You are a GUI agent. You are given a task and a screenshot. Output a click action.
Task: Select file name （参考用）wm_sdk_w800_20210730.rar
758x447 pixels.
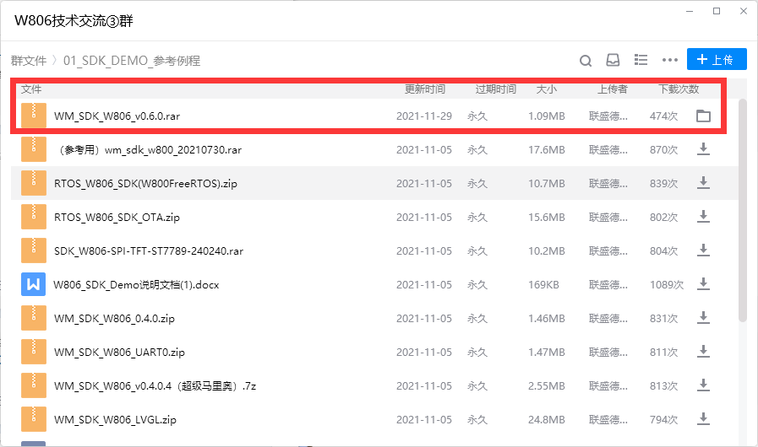coord(148,150)
